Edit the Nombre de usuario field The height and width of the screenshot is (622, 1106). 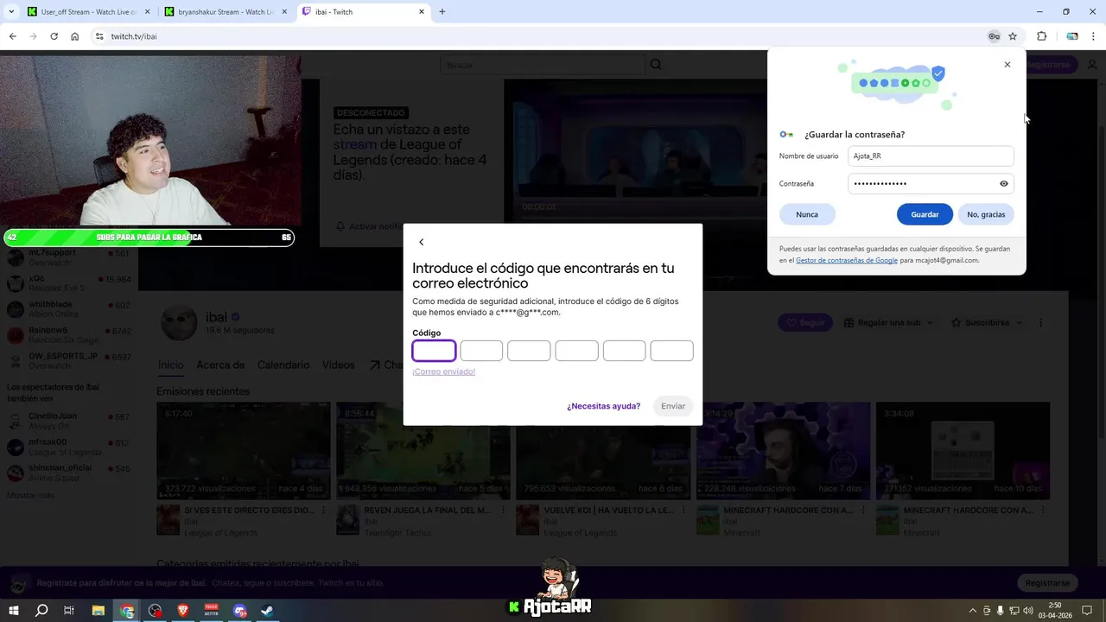pyautogui.click(x=931, y=156)
